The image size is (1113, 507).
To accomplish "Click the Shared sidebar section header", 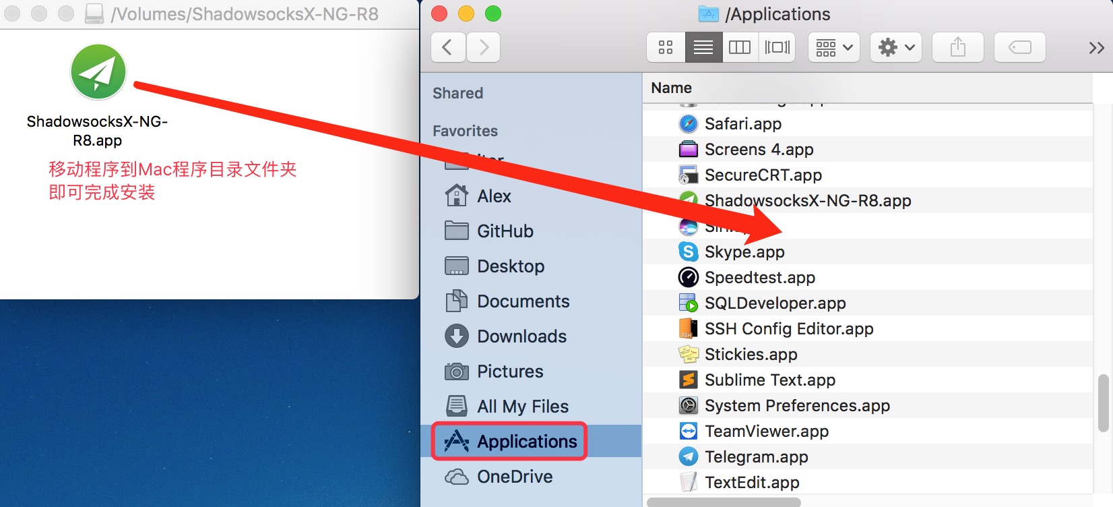I will [x=457, y=93].
